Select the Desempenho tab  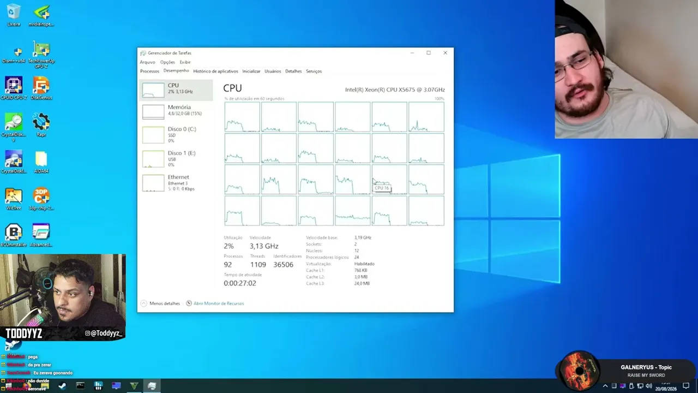coord(176,71)
